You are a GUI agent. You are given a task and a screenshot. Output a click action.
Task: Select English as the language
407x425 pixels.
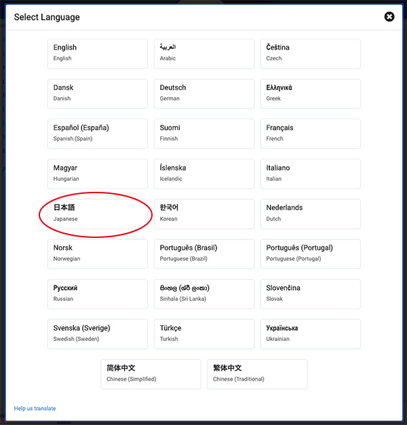click(98, 54)
